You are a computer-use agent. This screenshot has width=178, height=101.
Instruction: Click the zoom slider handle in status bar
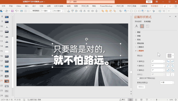coord(157,100)
